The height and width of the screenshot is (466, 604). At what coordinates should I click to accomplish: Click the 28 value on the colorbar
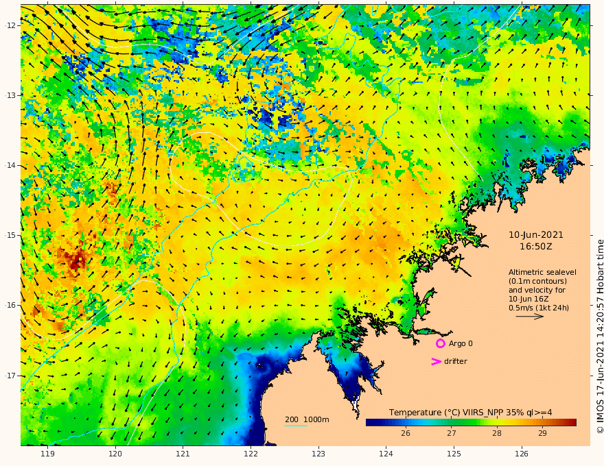click(496, 433)
